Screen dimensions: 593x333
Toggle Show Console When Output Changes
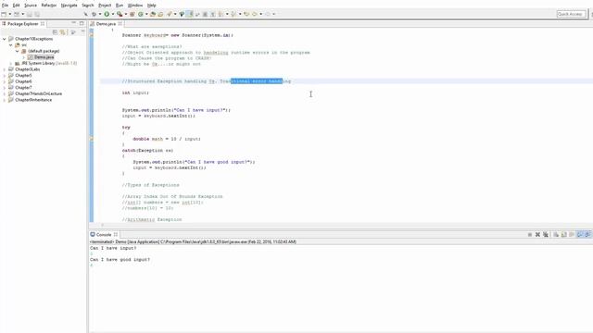580,234
